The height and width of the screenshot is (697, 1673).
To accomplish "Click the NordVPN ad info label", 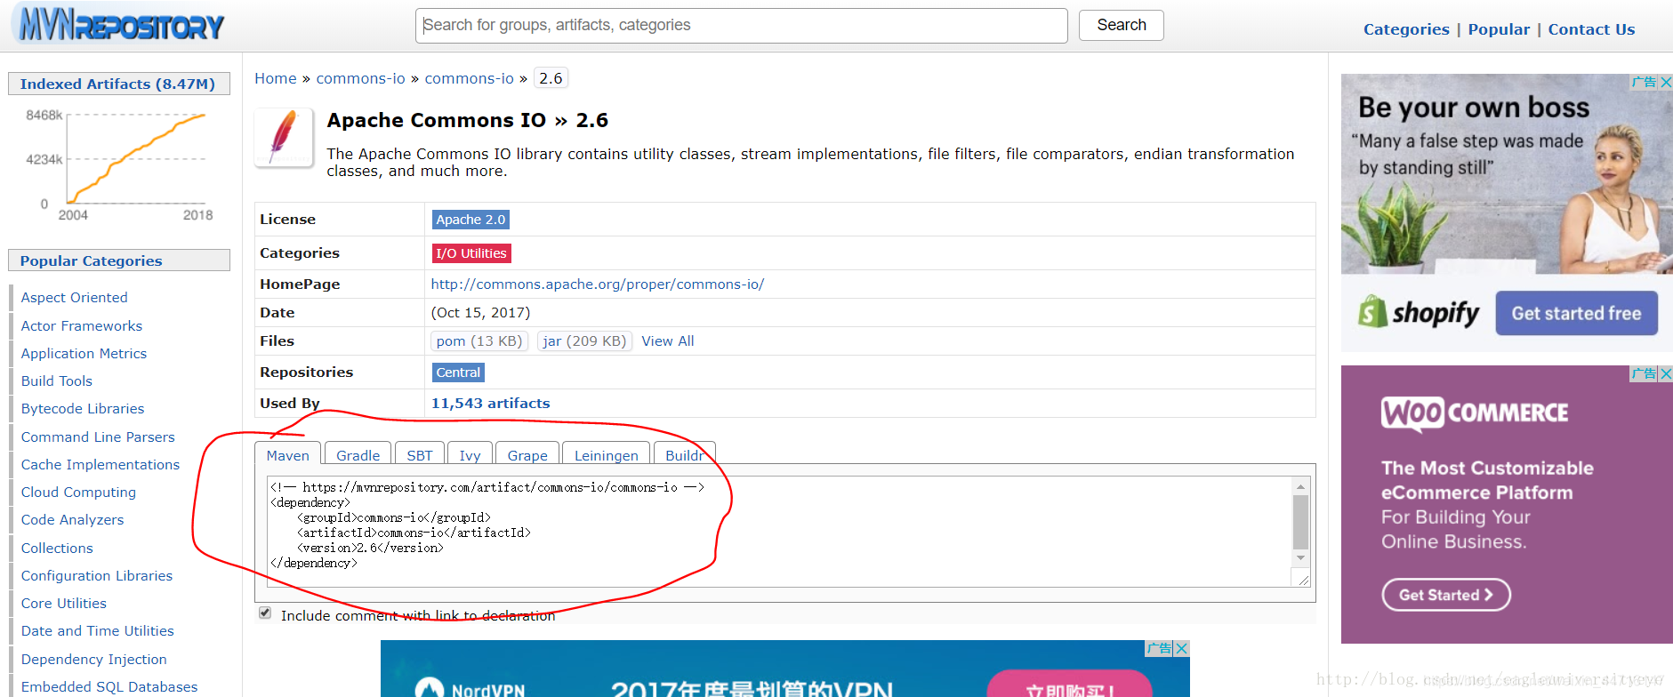I will [x=1160, y=648].
